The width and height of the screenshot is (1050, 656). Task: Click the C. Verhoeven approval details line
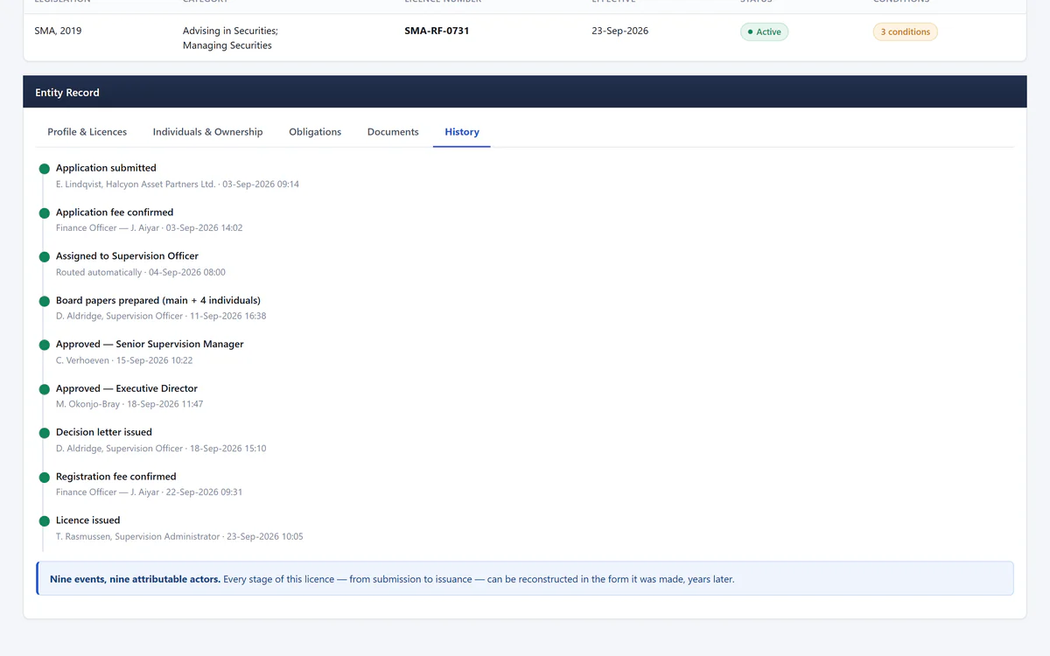tap(124, 360)
